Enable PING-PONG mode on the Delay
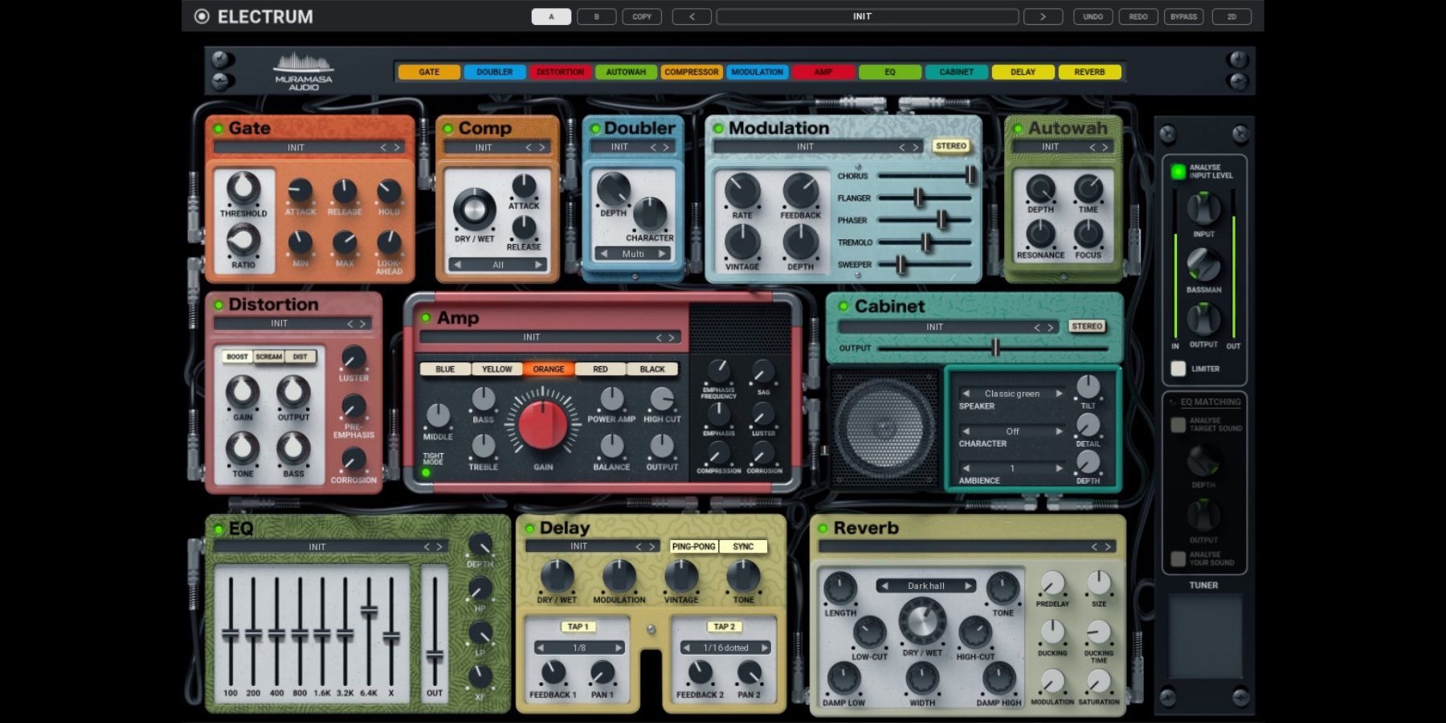Screen dimensions: 1446x723 pyautogui.click(x=692, y=545)
